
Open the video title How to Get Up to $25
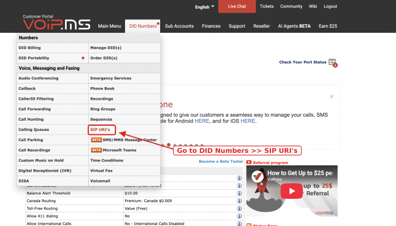[300, 173]
